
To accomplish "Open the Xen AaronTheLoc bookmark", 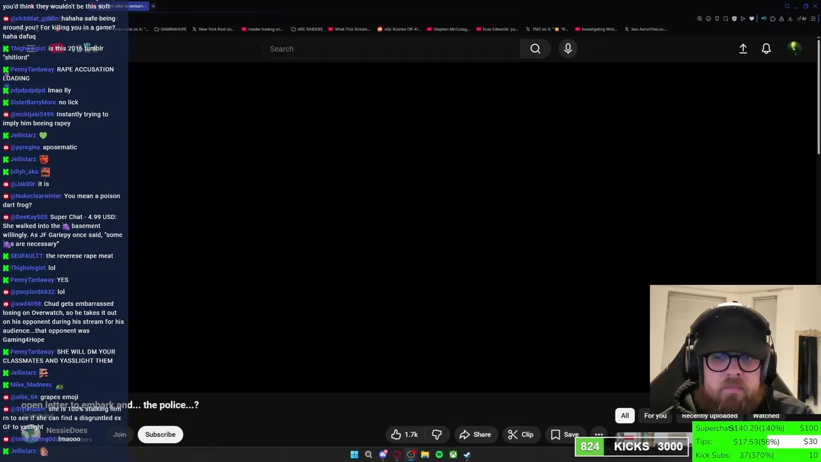I will [646, 29].
